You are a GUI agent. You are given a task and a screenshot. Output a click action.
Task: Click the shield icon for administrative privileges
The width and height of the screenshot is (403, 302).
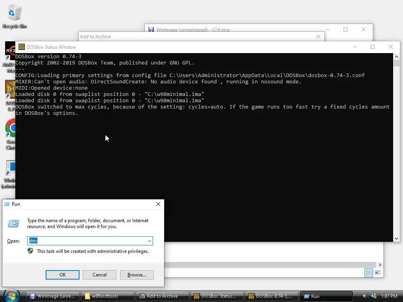pyautogui.click(x=30, y=251)
